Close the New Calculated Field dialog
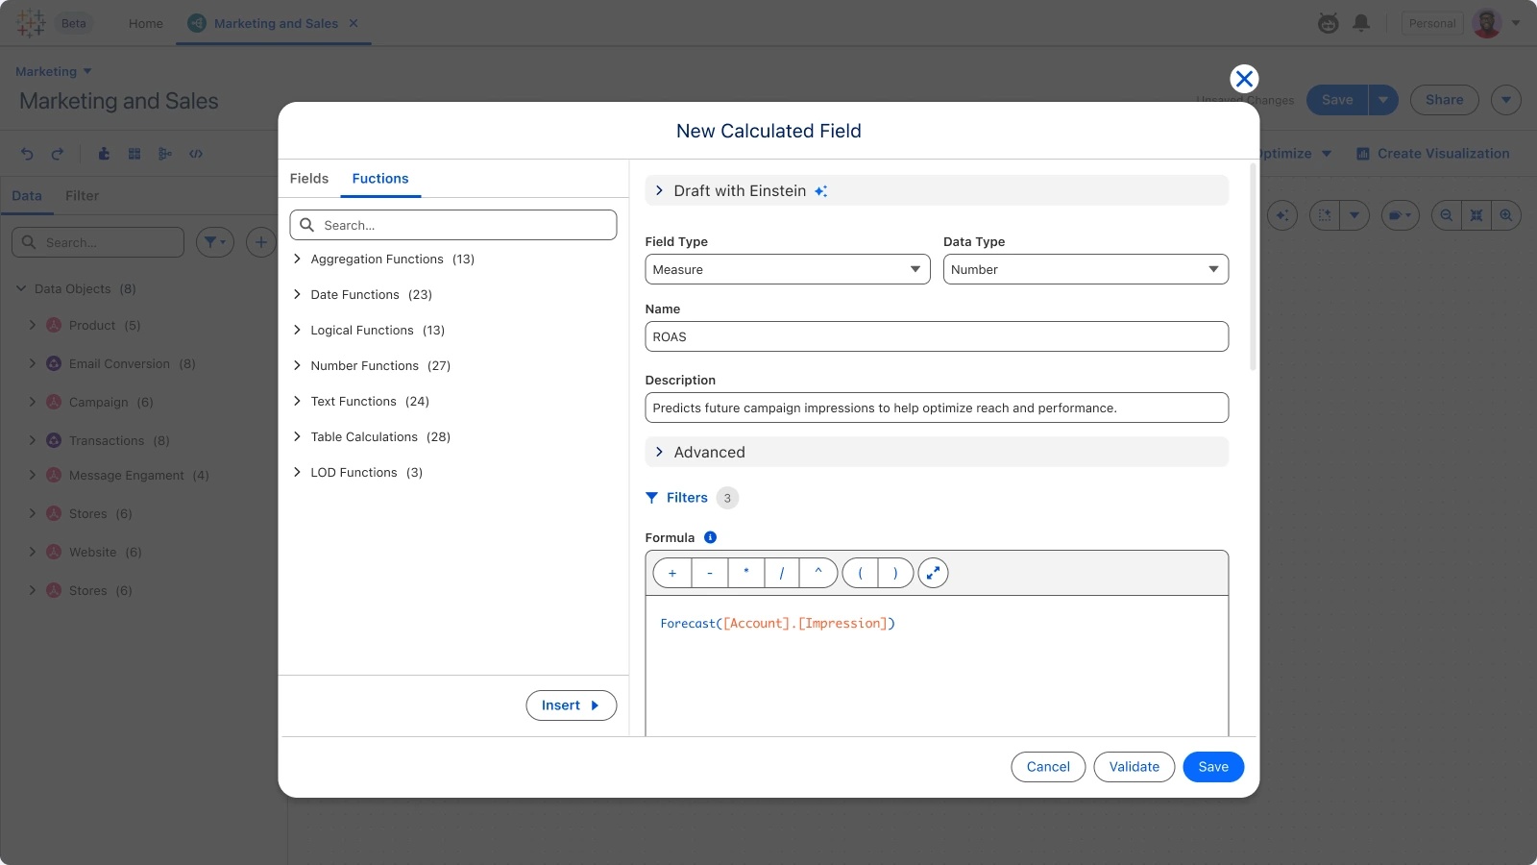The image size is (1537, 865). tap(1244, 79)
